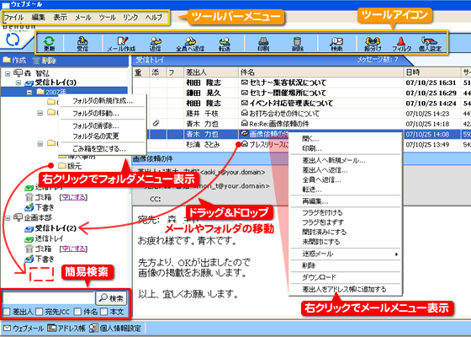Click 削除 folder delete icon in sidebar
Viewport: 471px width, 337px height.
45,61
